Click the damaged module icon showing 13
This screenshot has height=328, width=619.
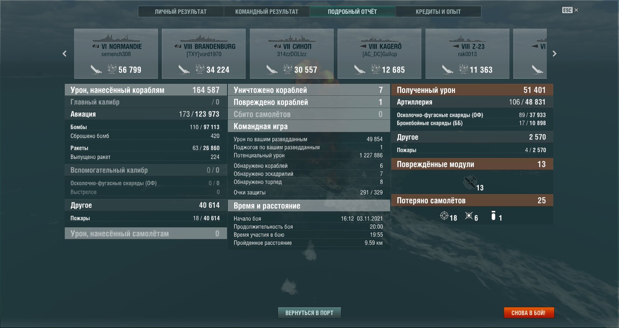pyautogui.click(x=470, y=183)
